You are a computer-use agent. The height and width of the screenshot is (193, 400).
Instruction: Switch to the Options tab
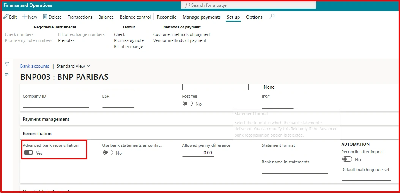click(x=254, y=17)
